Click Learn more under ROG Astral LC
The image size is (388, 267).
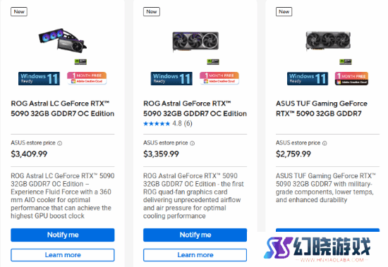pos(63,255)
